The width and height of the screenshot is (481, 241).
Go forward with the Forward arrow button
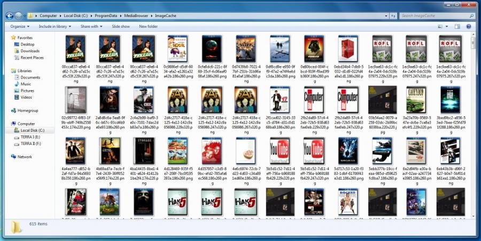tap(18, 15)
